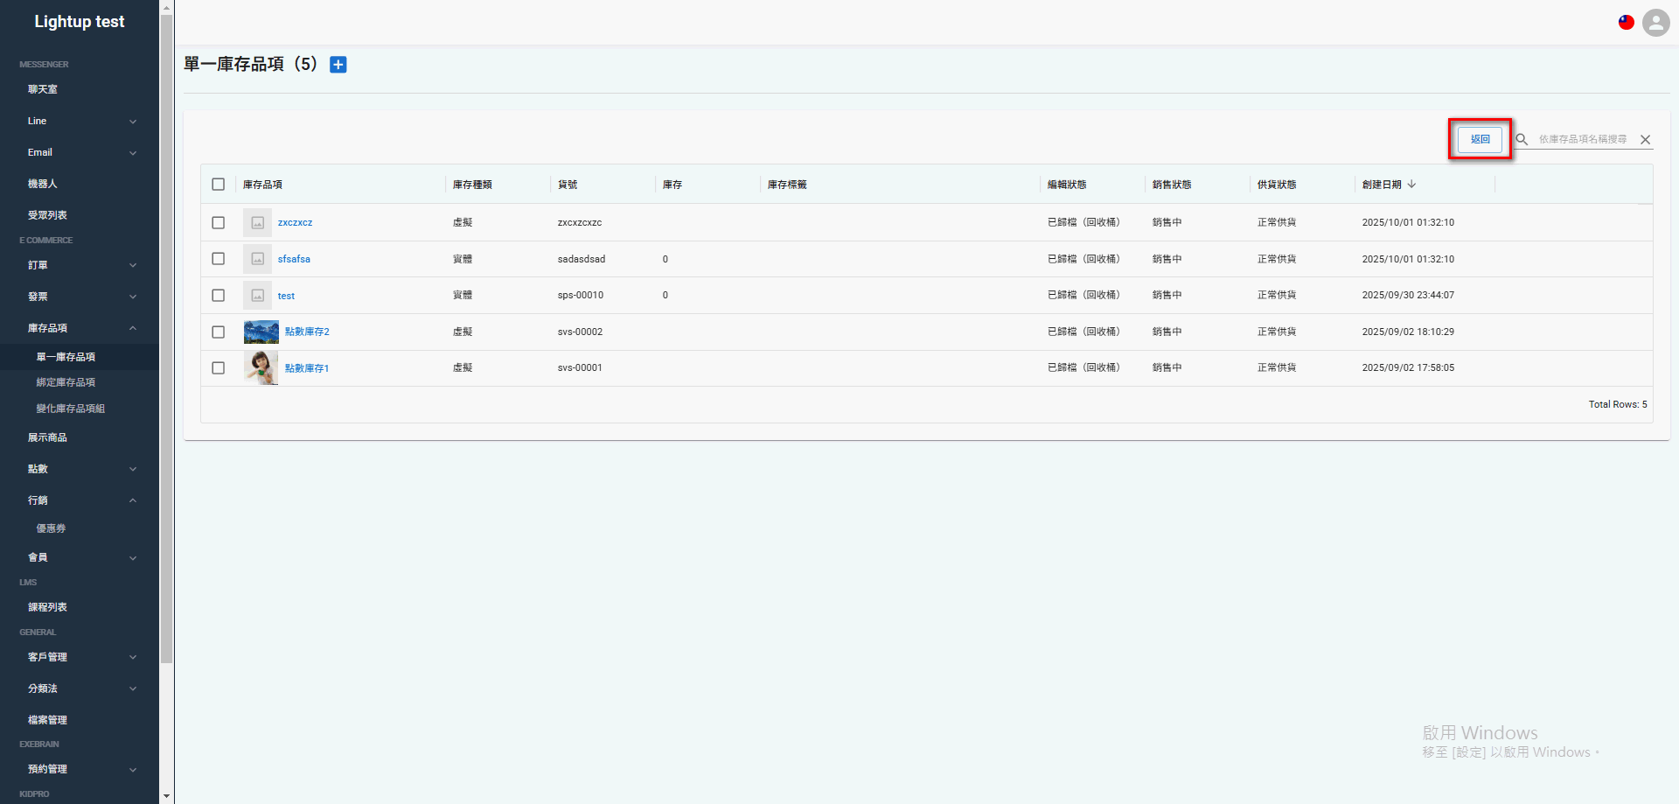The height and width of the screenshot is (804, 1679).
Task: Select the header checkbox to select all rows
Action: point(219,185)
